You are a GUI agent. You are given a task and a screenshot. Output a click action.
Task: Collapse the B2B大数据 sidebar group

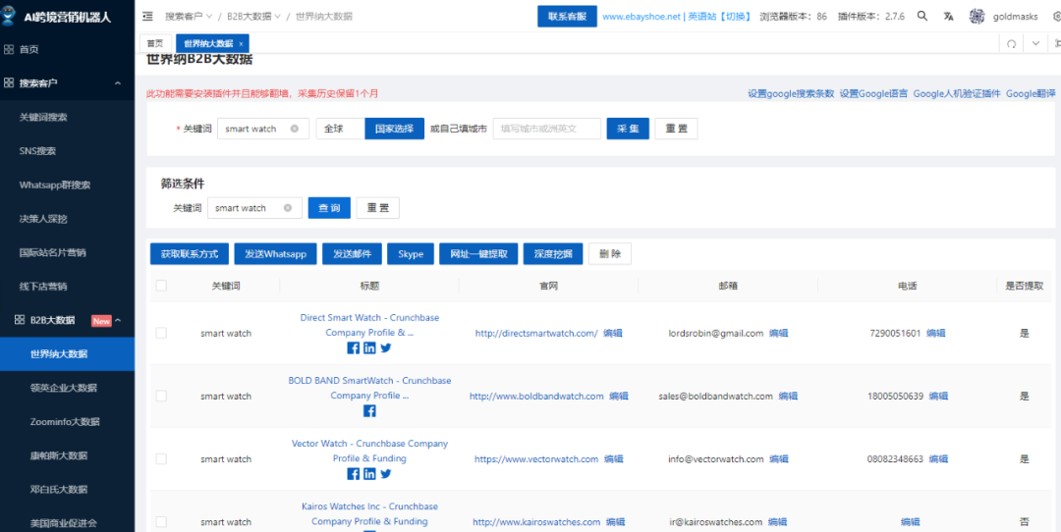[x=118, y=320]
